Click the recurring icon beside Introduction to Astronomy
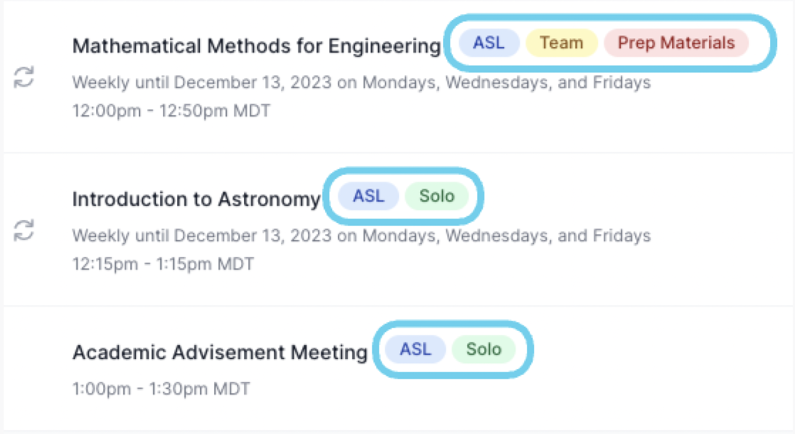The image size is (795, 434). pos(23,231)
